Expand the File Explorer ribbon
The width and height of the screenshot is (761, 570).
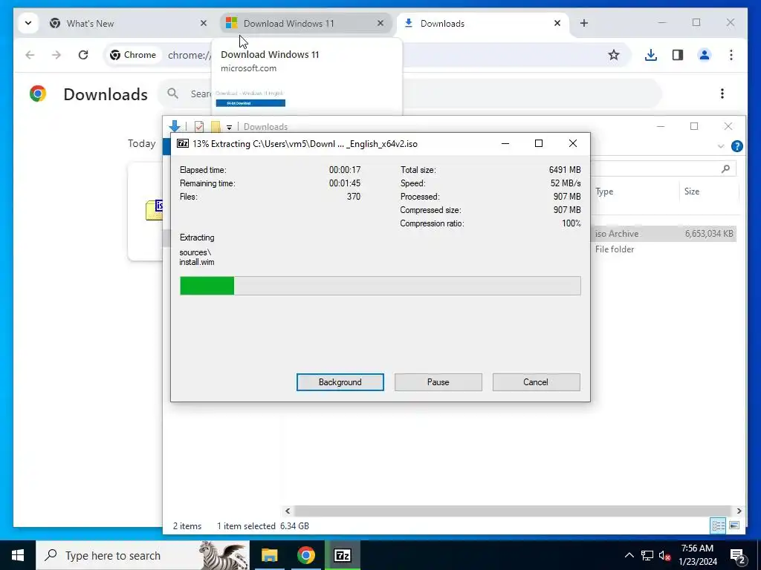pos(721,146)
